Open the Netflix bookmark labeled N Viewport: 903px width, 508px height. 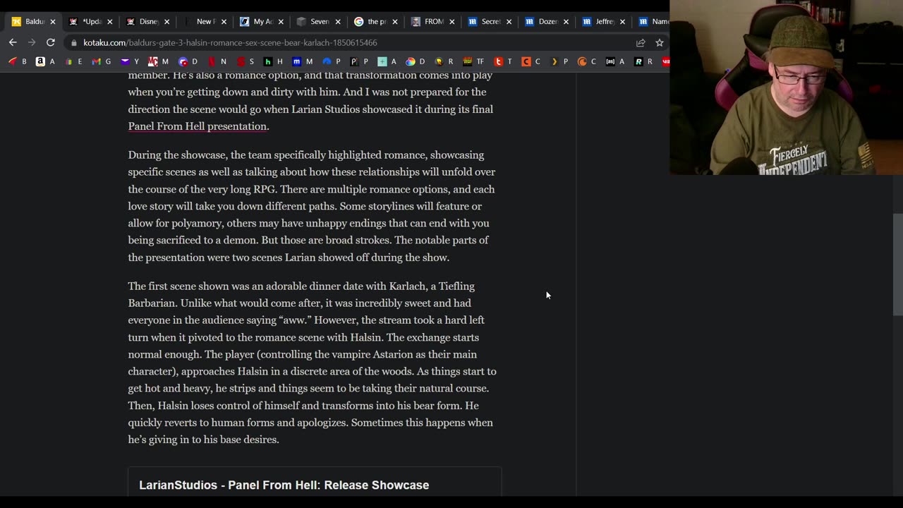pyautogui.click(x=217, y=61)
